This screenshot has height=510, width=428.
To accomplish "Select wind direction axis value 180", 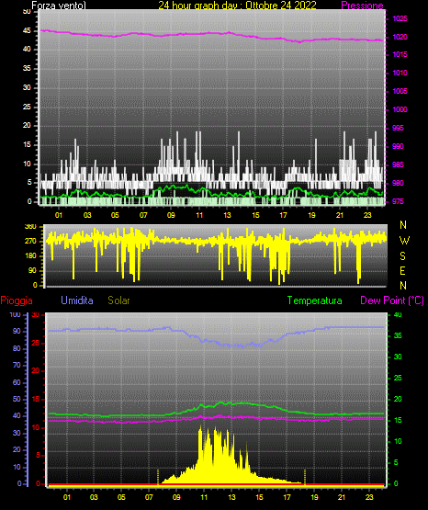I will (30, 256).
